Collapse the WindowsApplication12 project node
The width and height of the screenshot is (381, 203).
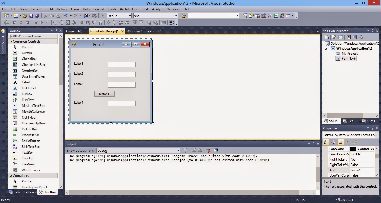326,49
